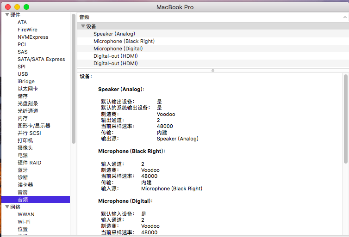
Task: Select Microphone (Digital) device row
Action: [x=213, y=49]
